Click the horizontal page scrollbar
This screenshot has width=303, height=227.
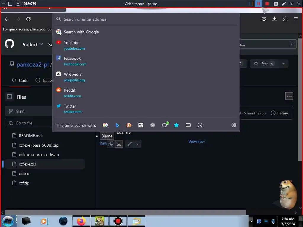[125, 213]
